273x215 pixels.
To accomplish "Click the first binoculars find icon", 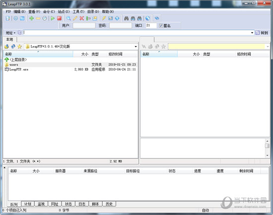I will [127, 18].
